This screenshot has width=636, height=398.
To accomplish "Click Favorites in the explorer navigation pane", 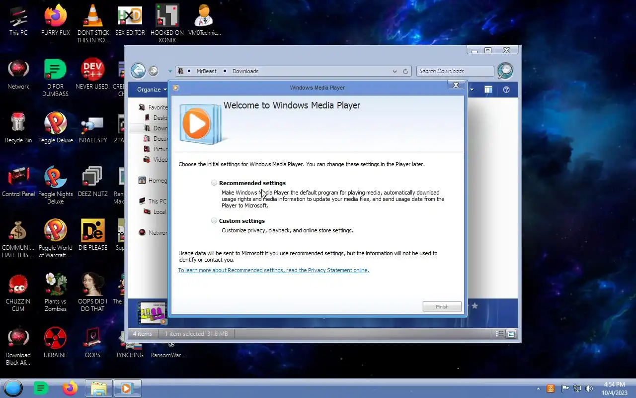I will (153, 107).
